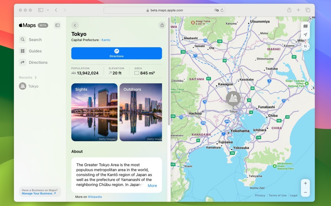Click the Funabashi city label
Image resolution: width=331 pixels, height=206 pixels.
[267, 107]
